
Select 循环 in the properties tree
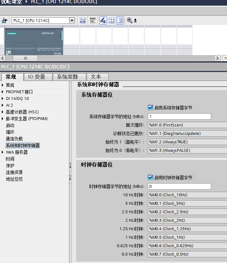[x=10, y=132]
